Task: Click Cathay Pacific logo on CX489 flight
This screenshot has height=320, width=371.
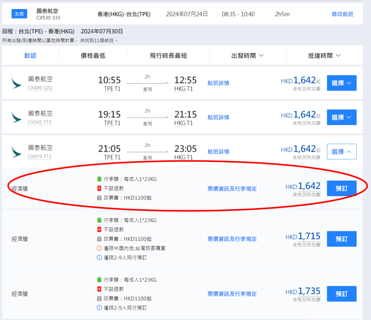Action: pos(16,83)
